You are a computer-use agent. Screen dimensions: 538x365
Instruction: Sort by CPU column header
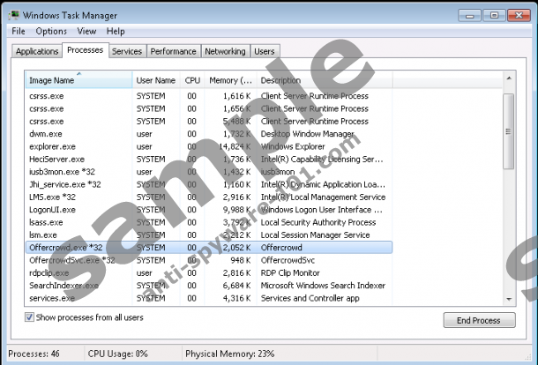192,80
